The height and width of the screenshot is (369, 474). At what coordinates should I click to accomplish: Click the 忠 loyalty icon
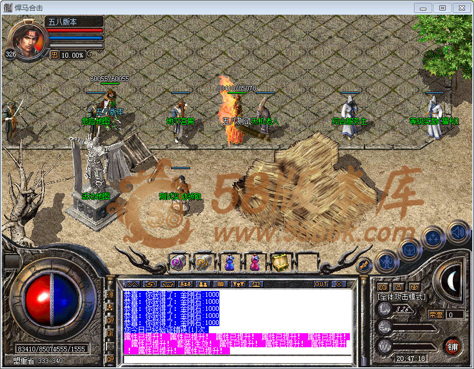pos(55,55)
